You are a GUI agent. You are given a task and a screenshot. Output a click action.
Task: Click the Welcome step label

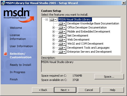[16, 28]
